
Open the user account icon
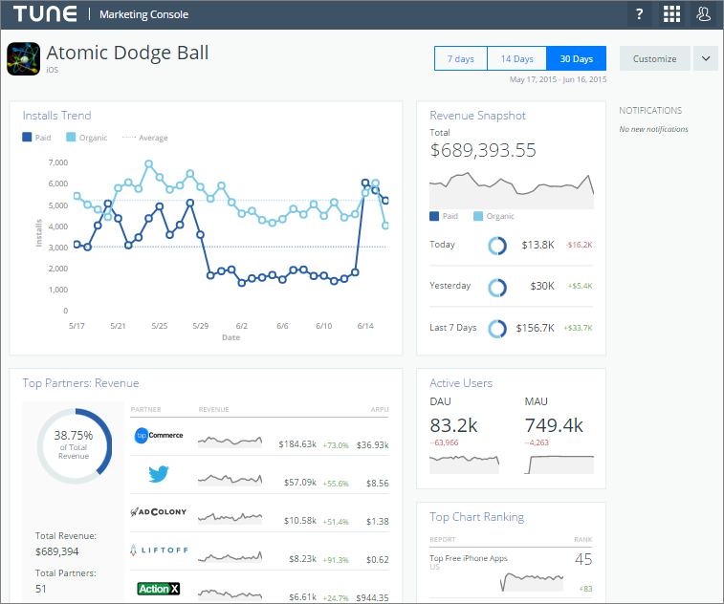click(x=703, y=14)
